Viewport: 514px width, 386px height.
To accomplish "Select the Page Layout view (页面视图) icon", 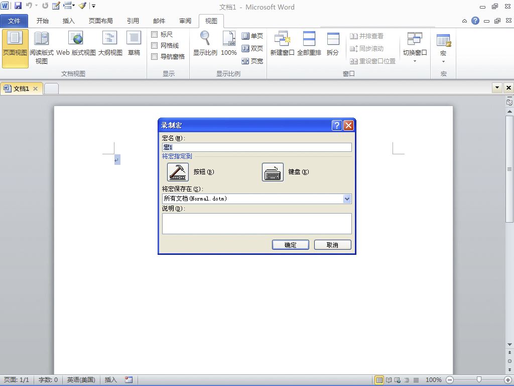I will coord(15,48).
